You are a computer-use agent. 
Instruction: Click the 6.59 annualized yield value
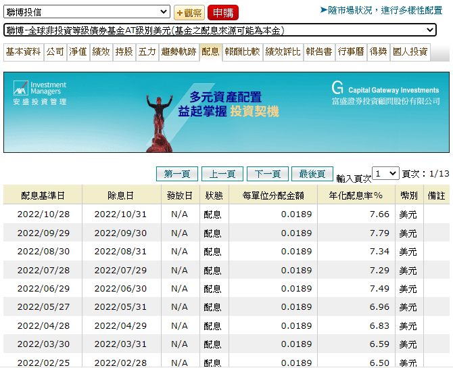tap(379, 344)
